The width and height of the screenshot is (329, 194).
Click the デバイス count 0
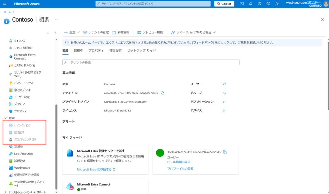[224, 110]
